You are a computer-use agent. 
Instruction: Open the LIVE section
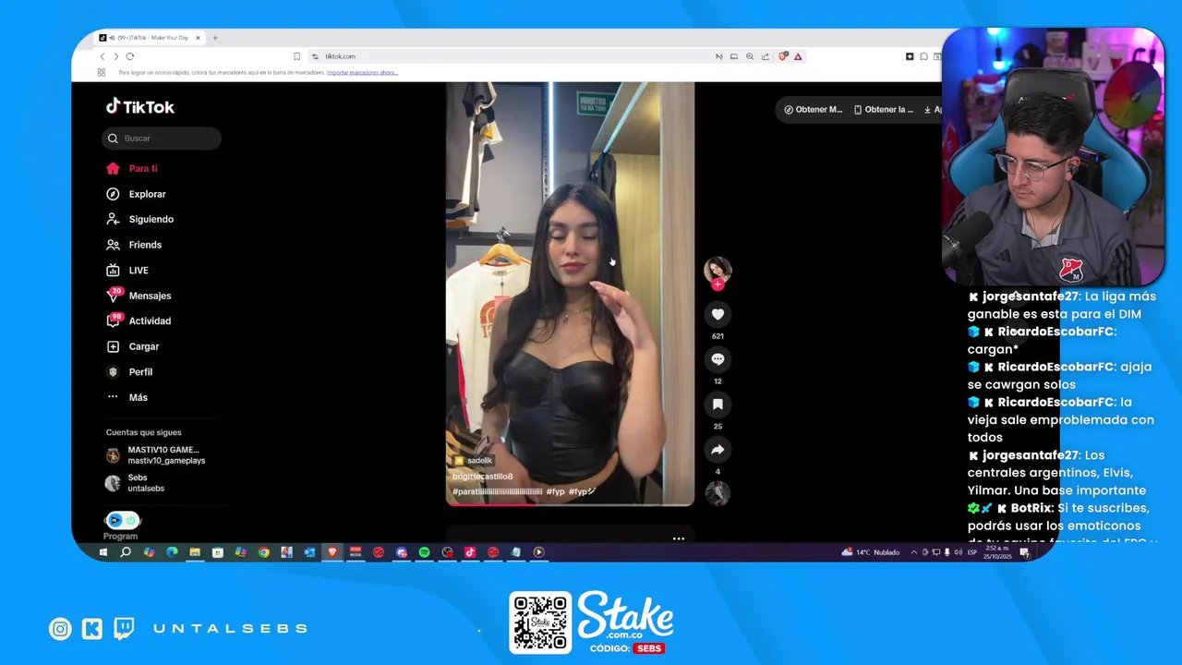tap(139, 271)
